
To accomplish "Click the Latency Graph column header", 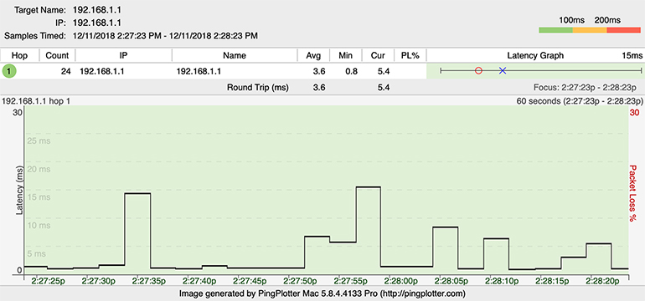I will pos(535,55).
